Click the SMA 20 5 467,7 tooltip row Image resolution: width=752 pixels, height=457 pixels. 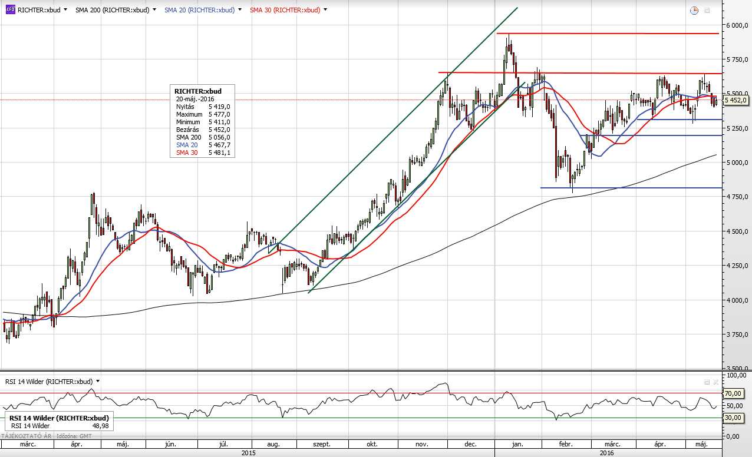[203, 145]
